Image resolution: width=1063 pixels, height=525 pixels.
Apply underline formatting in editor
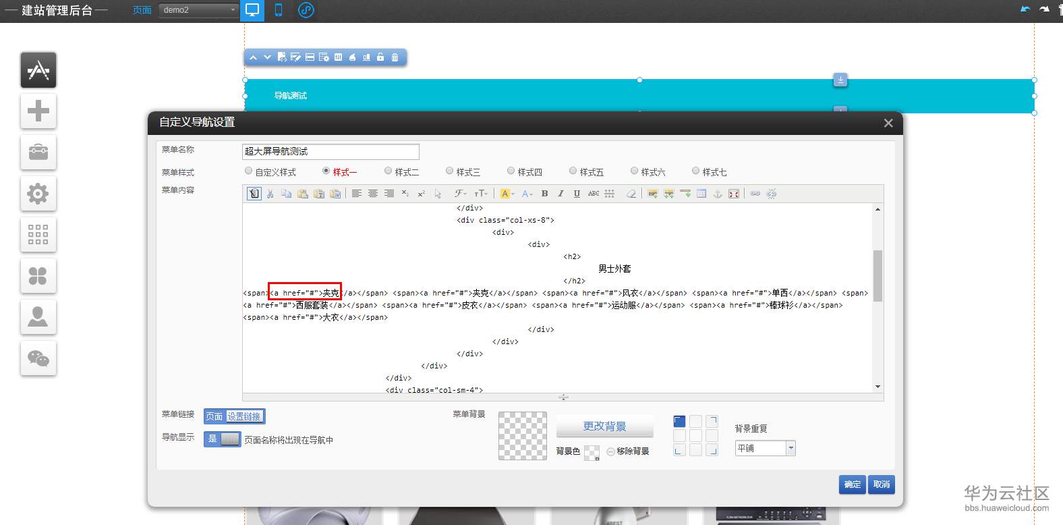(577, 194)
